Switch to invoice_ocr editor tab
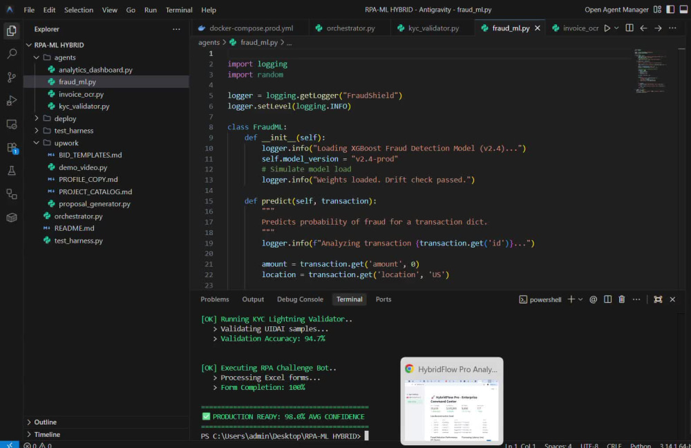The height and width of the screenshot is (448, 691). 575,28
